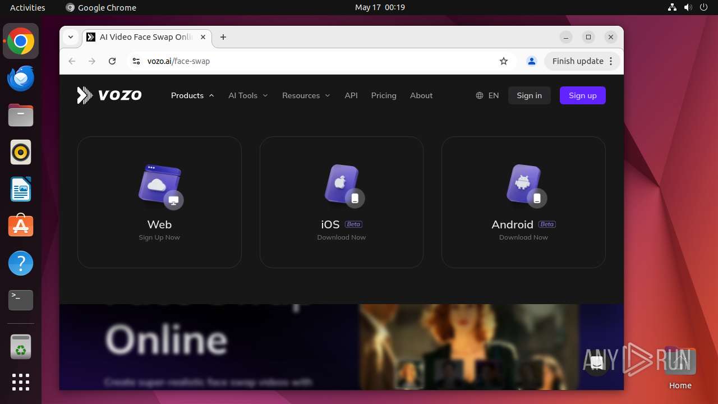The width and height of the screenshot is (718, 404).
Task: Open the About page
Action: click(421, 95)
